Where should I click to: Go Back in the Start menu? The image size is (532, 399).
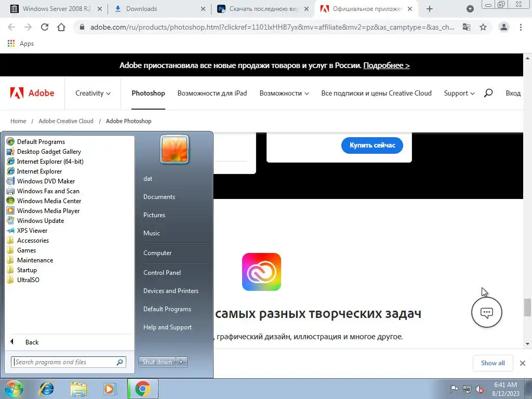[x=32, y=342]
